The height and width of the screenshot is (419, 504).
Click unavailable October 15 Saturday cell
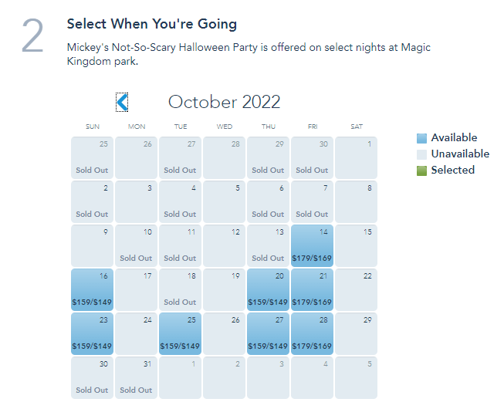tap(356, 246)
